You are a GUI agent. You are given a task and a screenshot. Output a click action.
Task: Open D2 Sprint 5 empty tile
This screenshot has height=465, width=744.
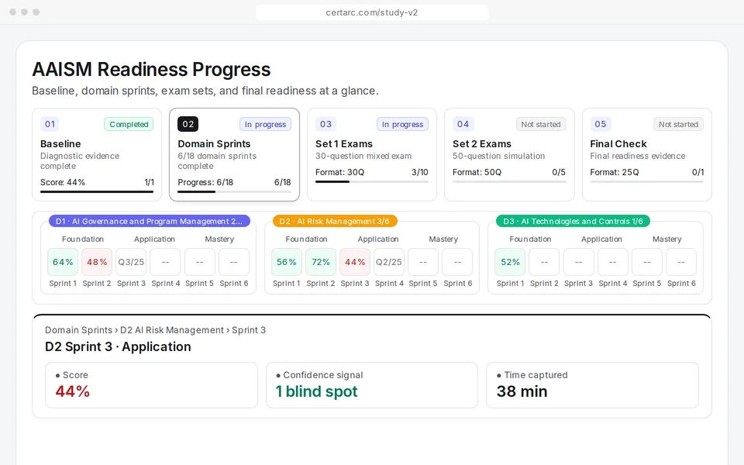[423, 262]
